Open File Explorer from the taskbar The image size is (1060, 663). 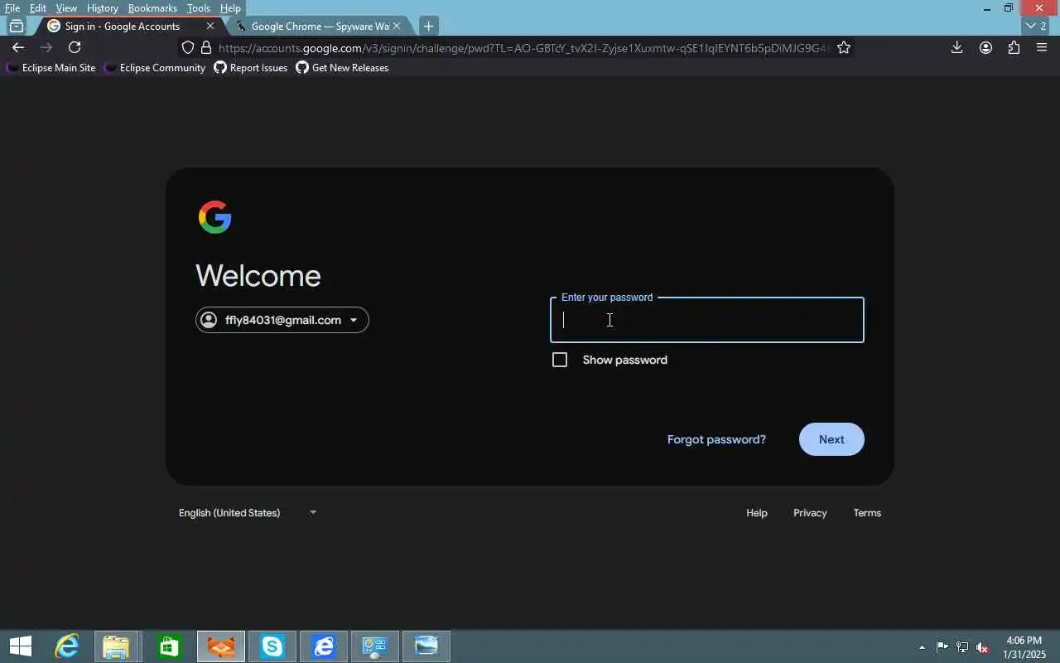pyautogui.click(x=117, y=646)
